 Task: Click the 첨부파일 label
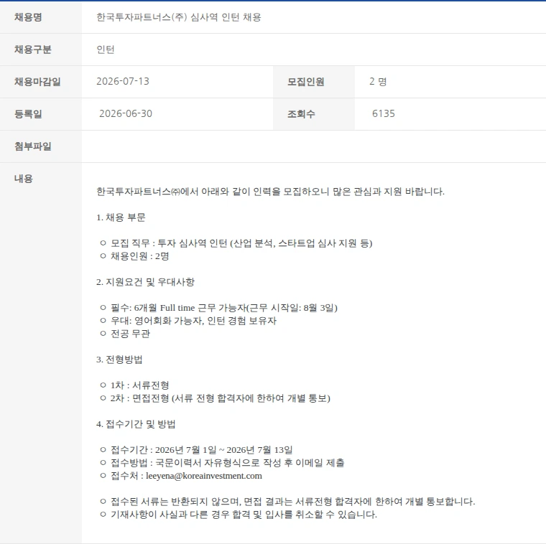click(x=33, y=146)
